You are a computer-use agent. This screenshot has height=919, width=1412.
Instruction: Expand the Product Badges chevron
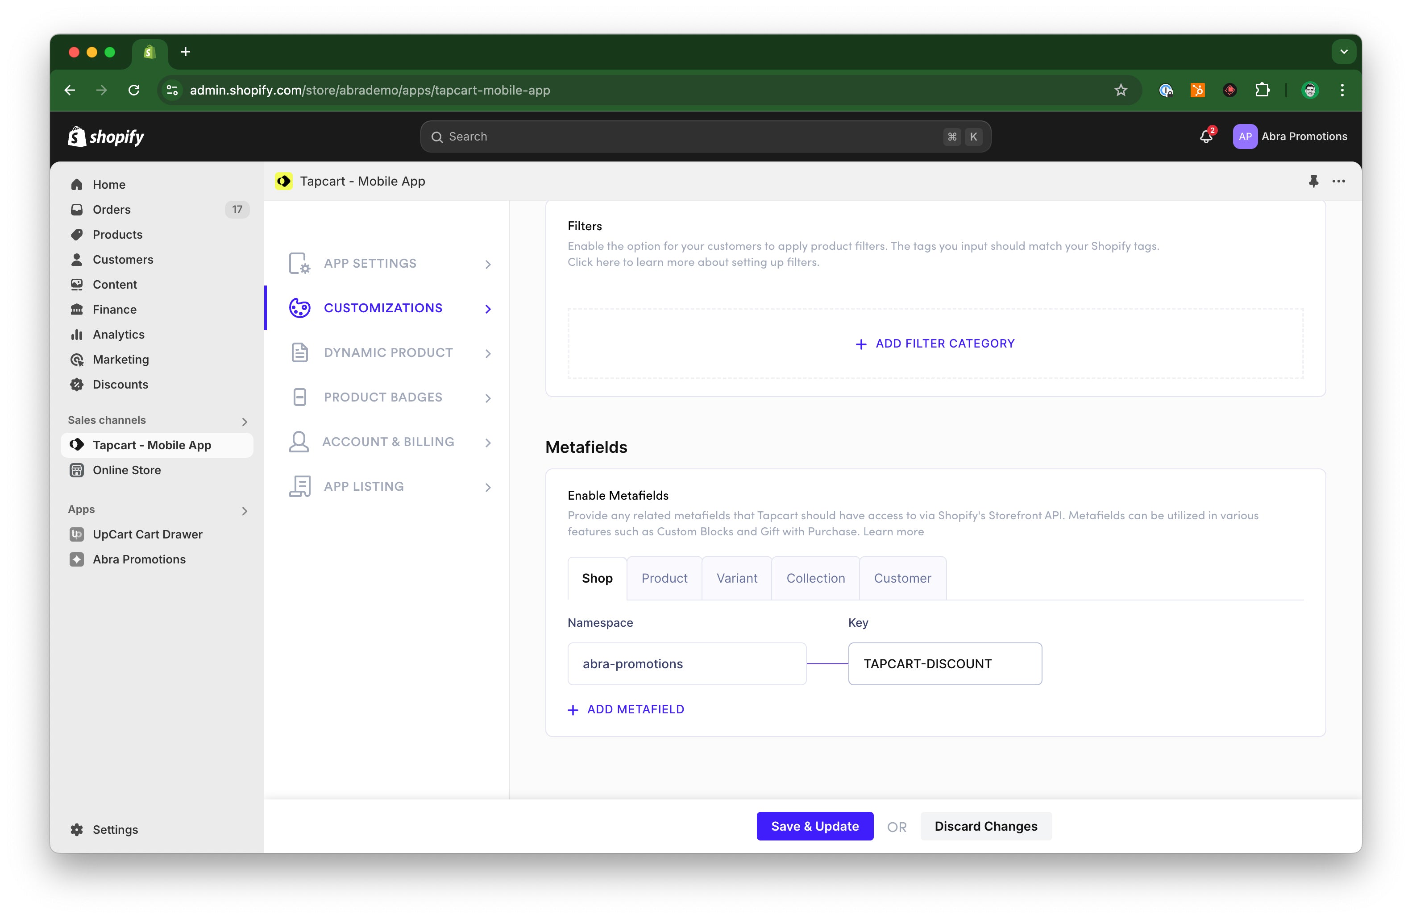(x=488, y=398)
